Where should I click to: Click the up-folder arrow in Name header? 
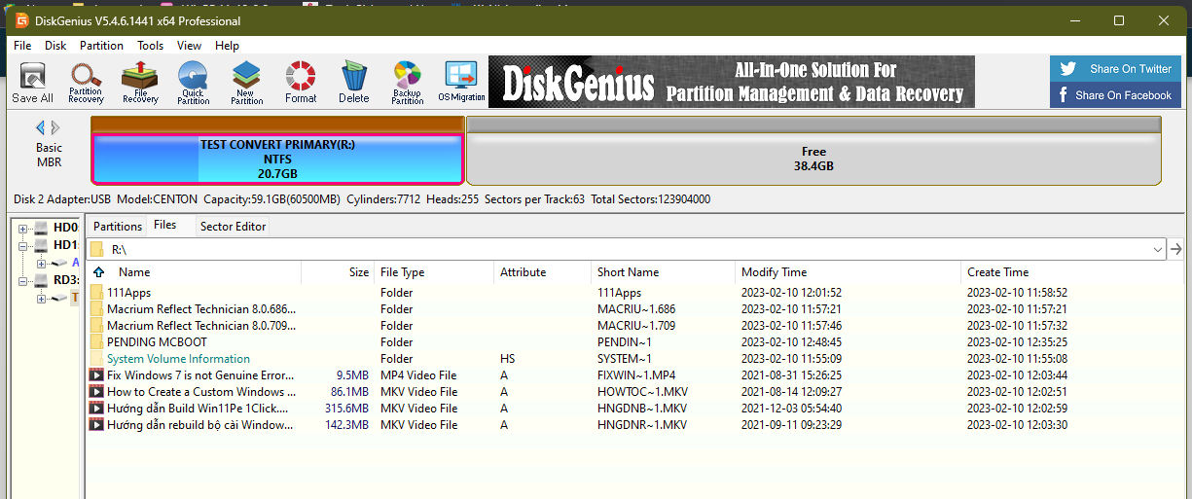(x=98, y=272)
